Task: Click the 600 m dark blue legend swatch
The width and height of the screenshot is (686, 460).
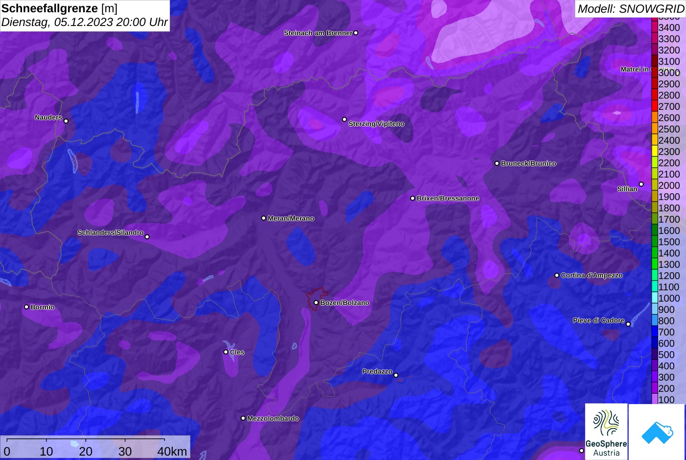Action: tap(654, 343)
